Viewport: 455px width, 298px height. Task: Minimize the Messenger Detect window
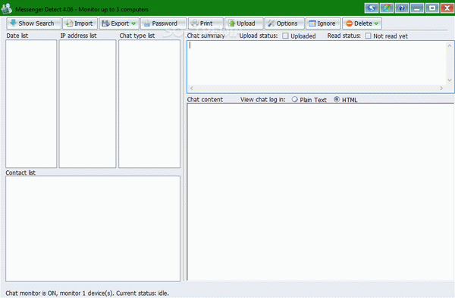click(417, 8)
